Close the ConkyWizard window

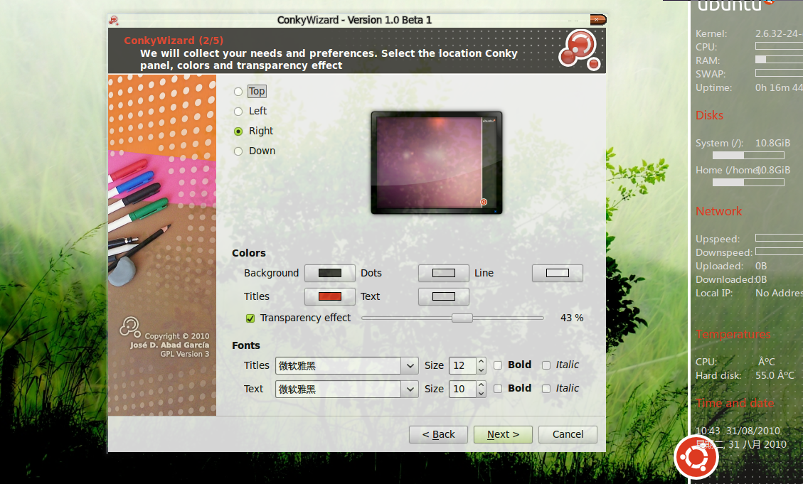[x=597, y=19]
